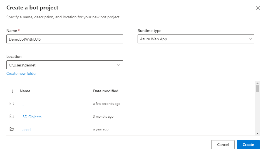Click the folder icon beside 3D Objects
Screen dimensions: 266x156
click(12, 116)
